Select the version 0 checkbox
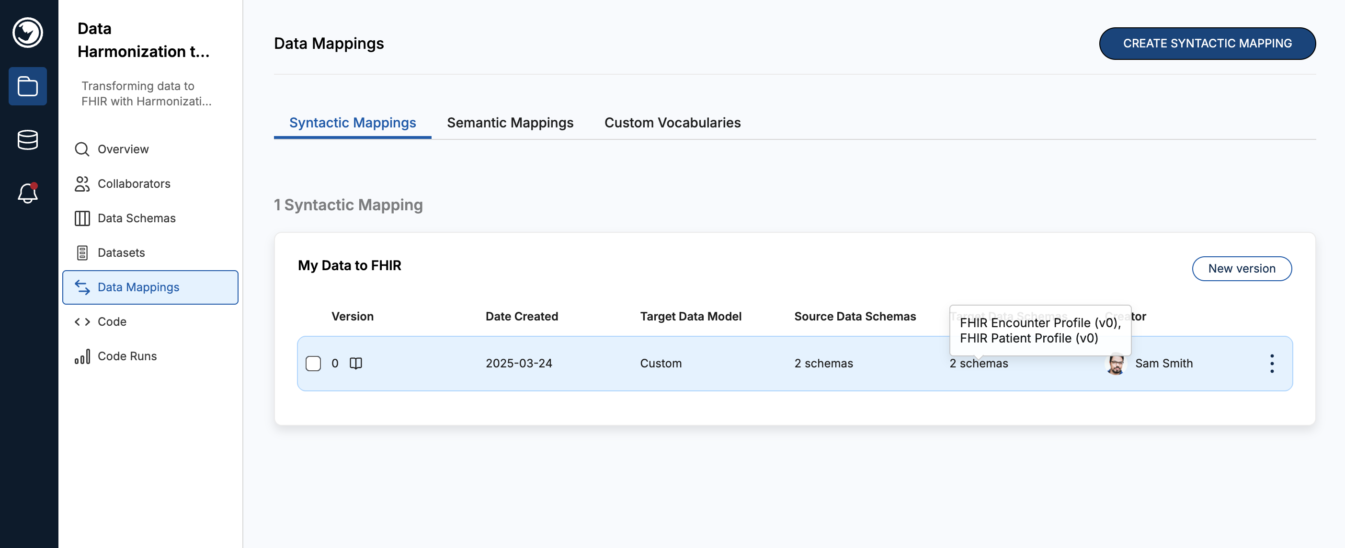This screenshot has height=548, width=1345. coord(313,364)
